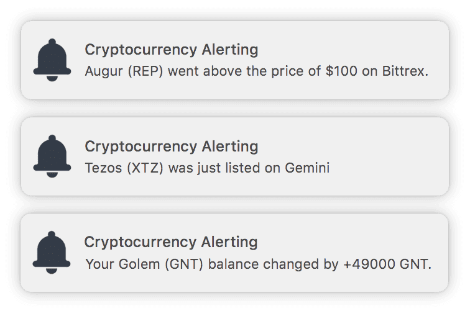The height and width of the screenshot is (316, 470).
Task: Click the word "Bittrex" in the alert
Action: click(404, 71)
